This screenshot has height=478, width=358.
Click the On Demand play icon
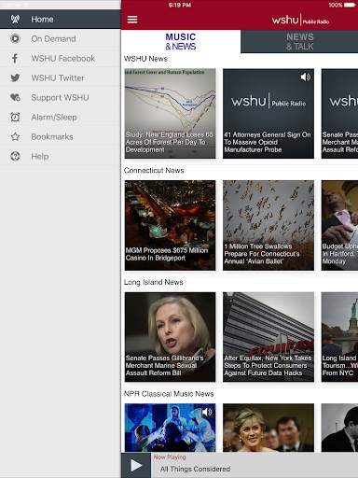tap(15, 39)
